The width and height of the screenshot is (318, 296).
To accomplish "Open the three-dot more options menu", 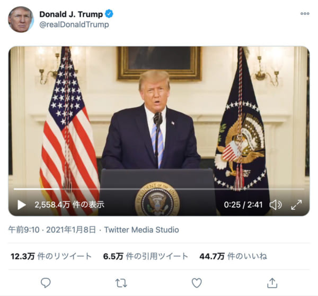I will 305,14.
